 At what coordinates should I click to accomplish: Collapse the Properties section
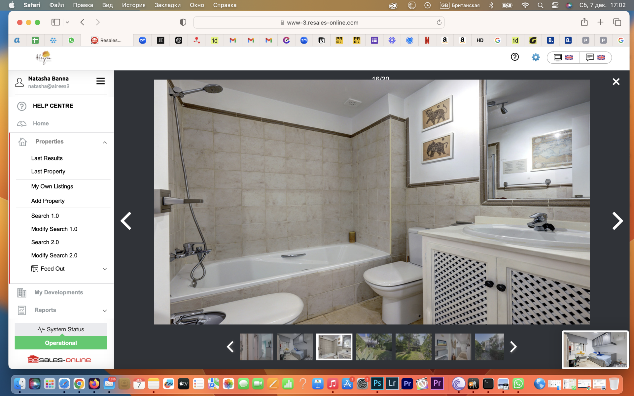(x=105, y=142)
